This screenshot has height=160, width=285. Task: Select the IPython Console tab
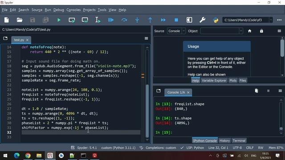(x=205, y=140)
